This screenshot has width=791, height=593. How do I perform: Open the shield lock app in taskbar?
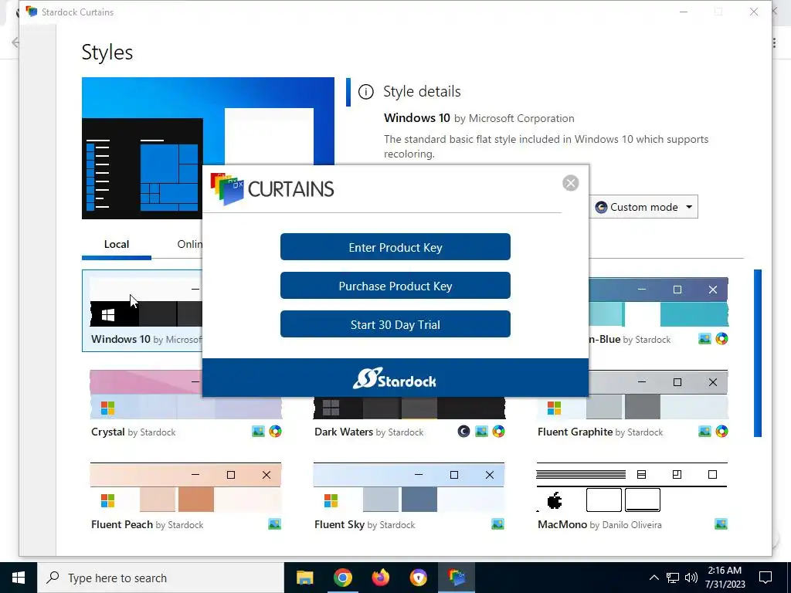point(418,578)
